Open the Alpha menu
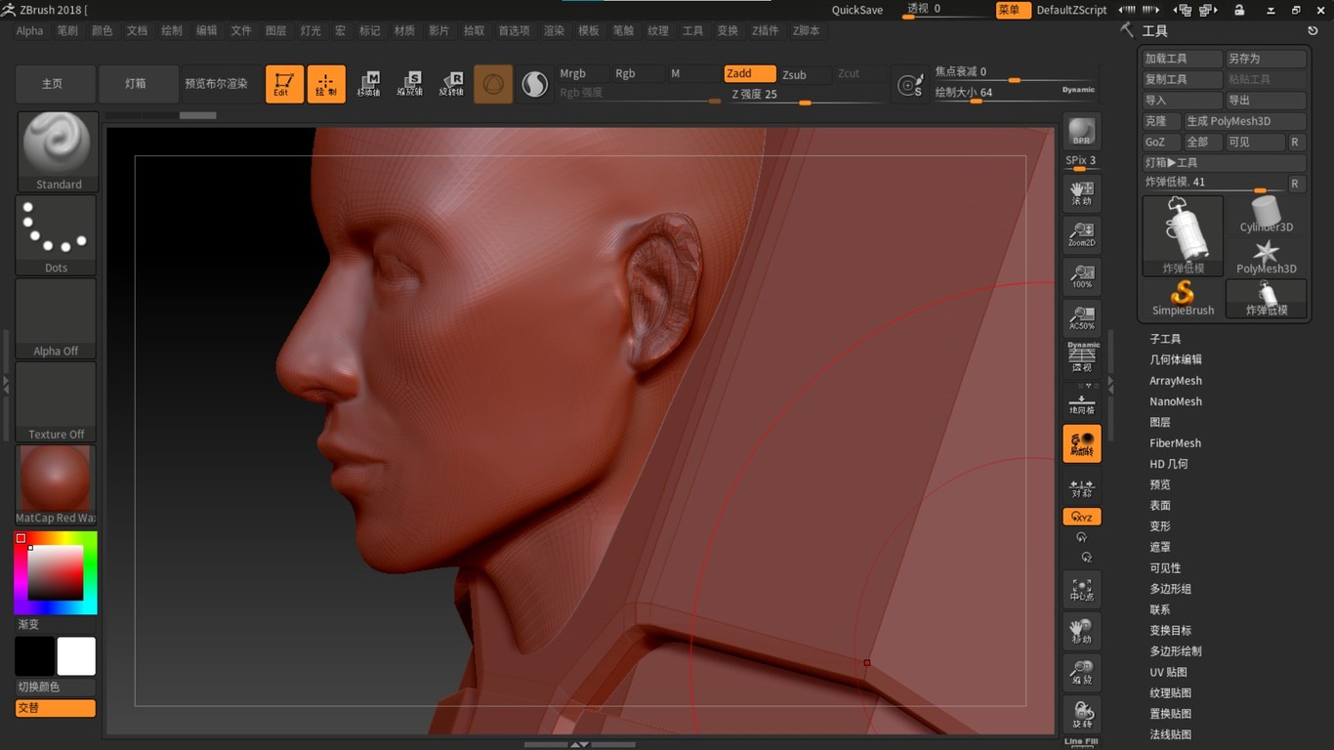The height and width of the screenshot is (750, 1334). tap(30, 31)
